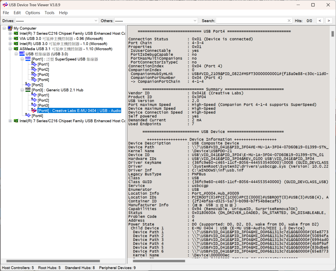Open the Help menu
Image resolution: width=336 pixels, height=271 pixels.
[x=63, y=13]
